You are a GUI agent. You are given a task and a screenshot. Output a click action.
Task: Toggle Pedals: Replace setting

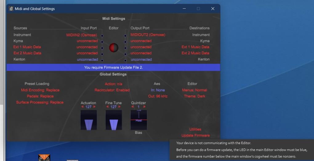[x=40, y=96]
